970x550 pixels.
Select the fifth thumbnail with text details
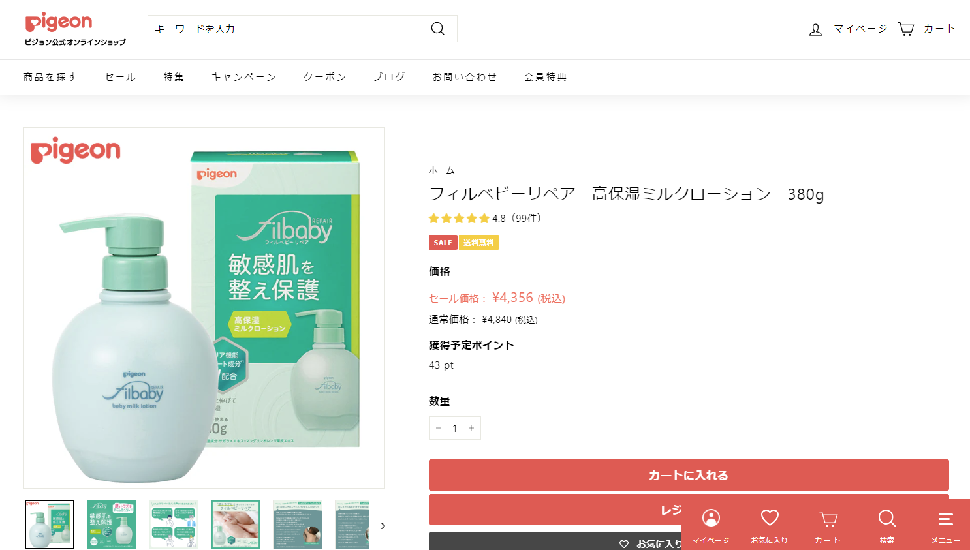[x=298, y=525]
